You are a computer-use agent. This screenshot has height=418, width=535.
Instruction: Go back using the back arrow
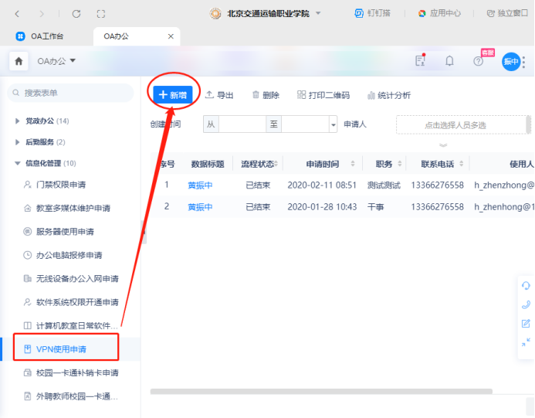18,14
